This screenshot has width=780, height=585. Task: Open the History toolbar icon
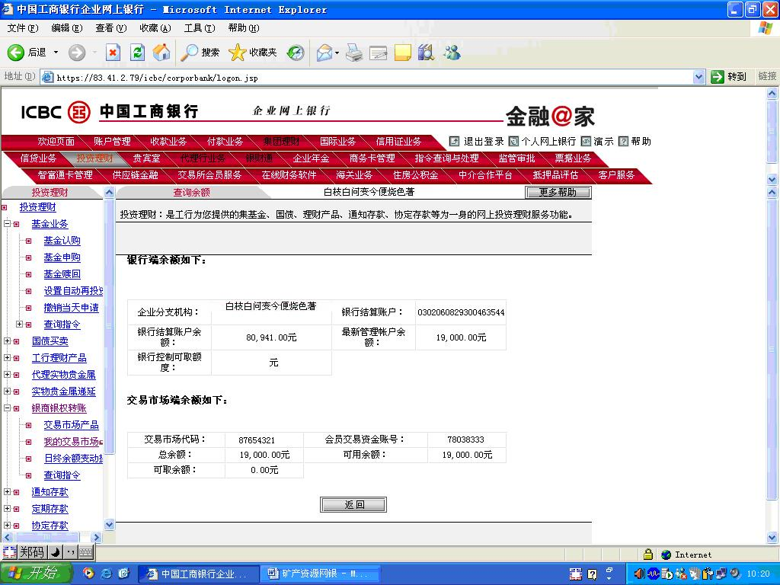click(296, 53)
